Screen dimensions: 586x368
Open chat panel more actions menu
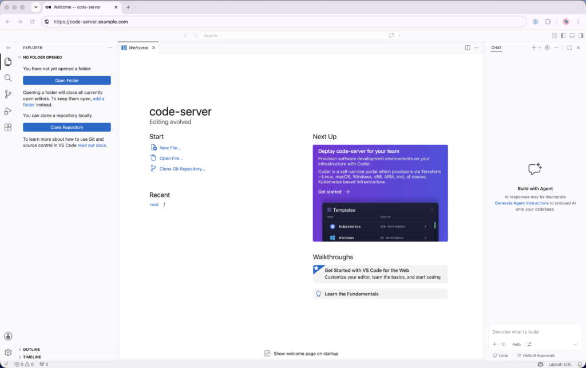point(556,48)
